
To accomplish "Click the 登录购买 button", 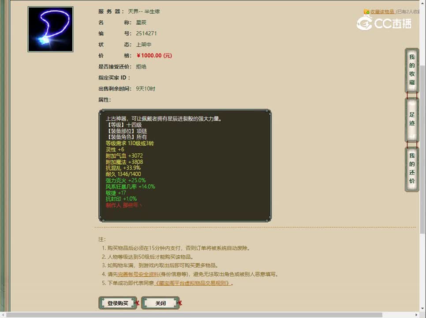I will [117, 303].
